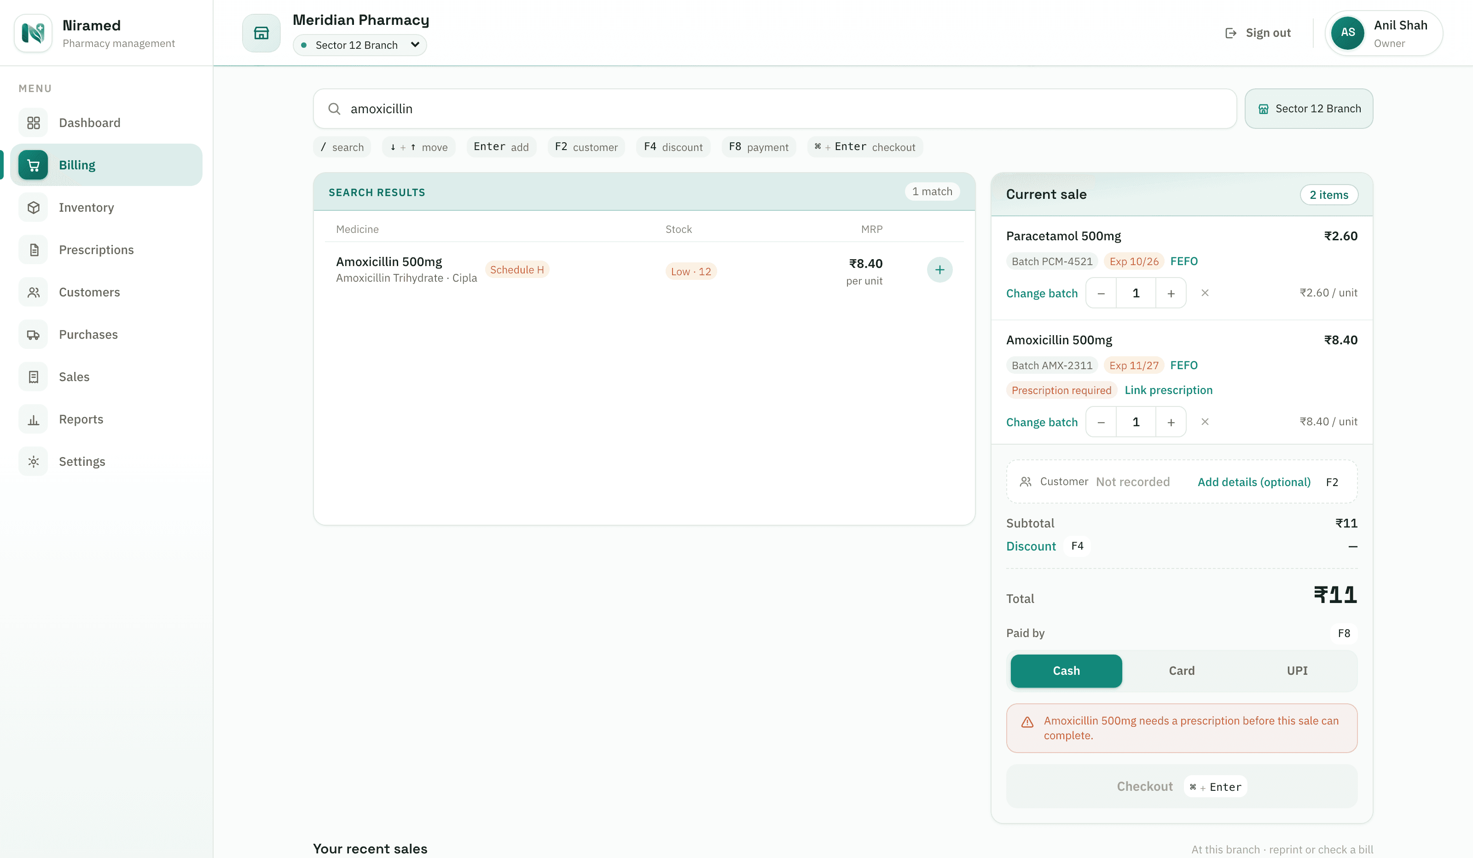Click the Meridian Pharmacy store icon
Viewport: 1473px width, 858px height.
(261, 33)
